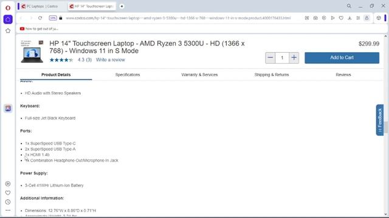Switch to the Reviews tab
The image size is (389, 218).
coord(343,74)
